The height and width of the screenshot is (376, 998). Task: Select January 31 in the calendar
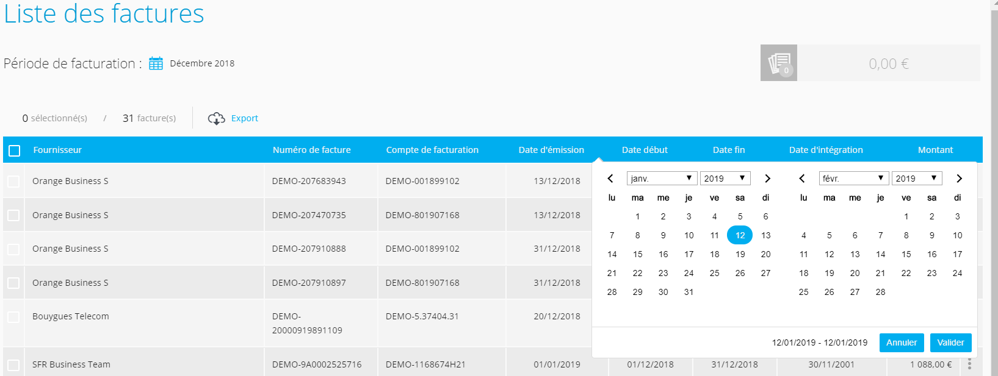(x=689, y=292)
